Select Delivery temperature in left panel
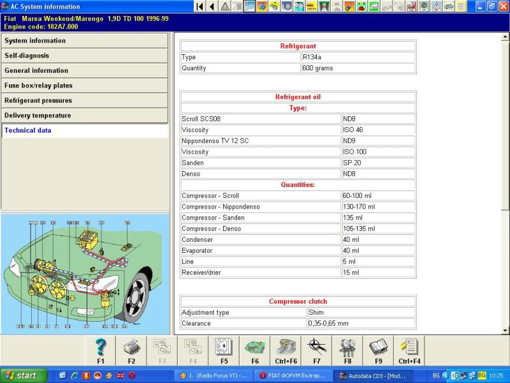This screenshot has width=510, height=383. (85, 116)
